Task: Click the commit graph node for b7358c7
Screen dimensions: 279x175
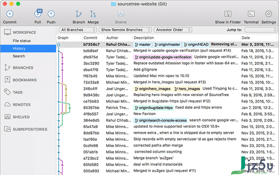Action: coord(59,45)
